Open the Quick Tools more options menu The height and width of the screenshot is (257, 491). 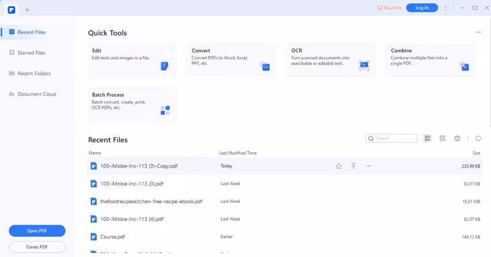pyautogui.click(x=478, y=33)
